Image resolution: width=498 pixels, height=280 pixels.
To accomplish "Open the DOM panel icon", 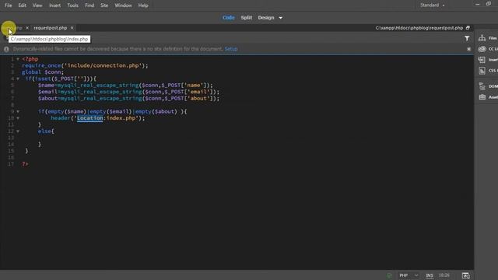I will coord(482,86).
